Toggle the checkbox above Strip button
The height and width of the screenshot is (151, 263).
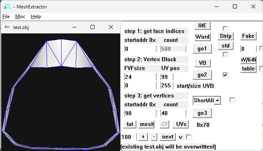pos(225,29)
